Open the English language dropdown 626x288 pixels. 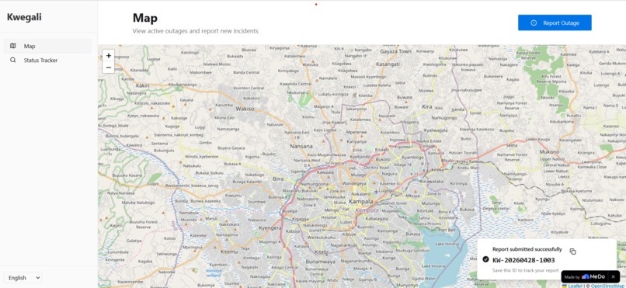click(23, 278)
